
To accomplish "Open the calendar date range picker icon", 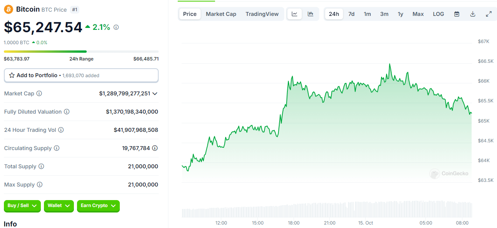I will 457,14.
